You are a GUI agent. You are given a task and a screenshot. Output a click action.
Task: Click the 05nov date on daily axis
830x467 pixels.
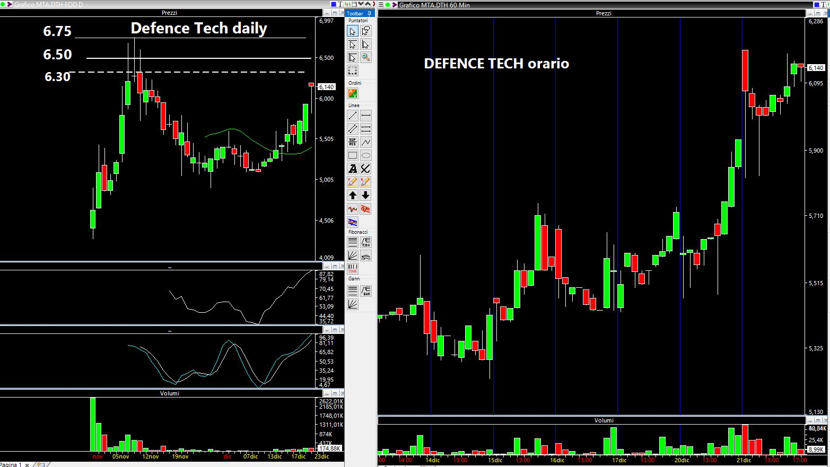120,456
